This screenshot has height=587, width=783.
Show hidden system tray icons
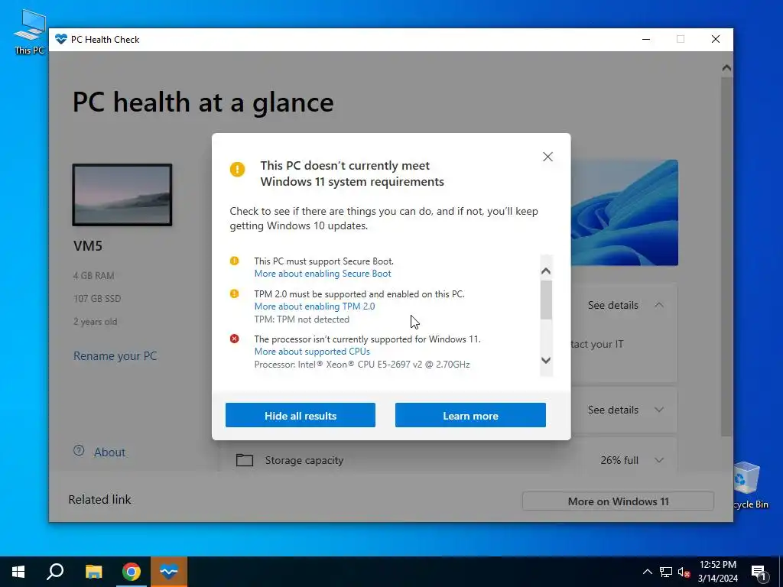coord(647,572)
